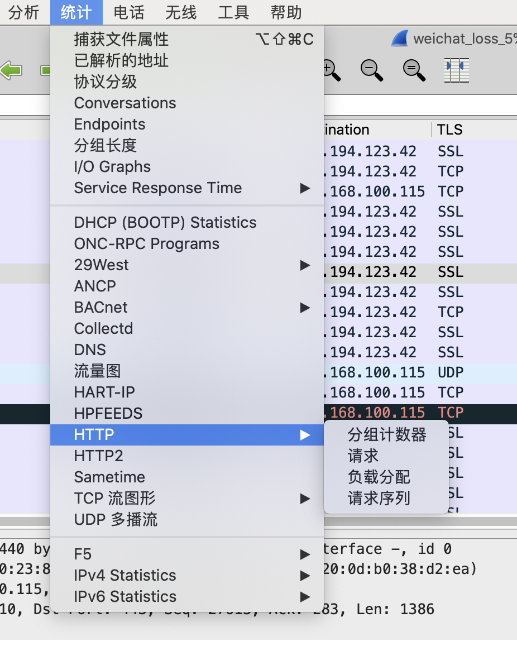This screenshot has width=517, height=651.
Task: Open the 电话 menu in menu bar
Action: coord(128,12)
